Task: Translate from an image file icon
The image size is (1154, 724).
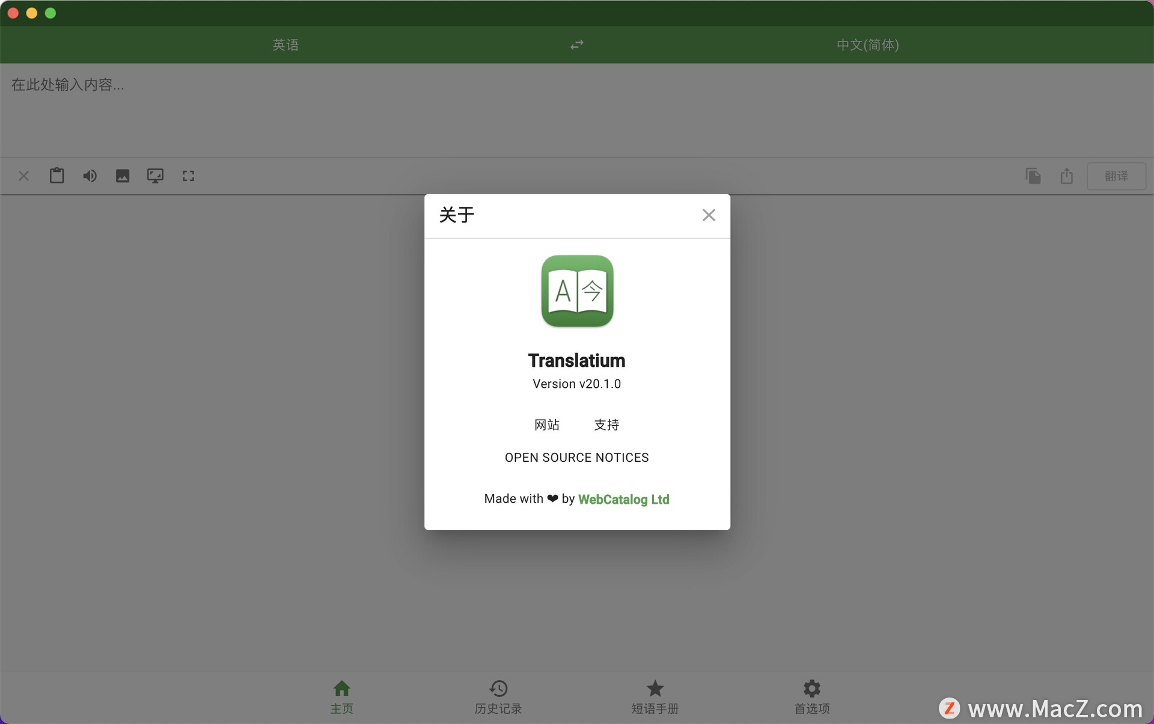Action: (x=123, y=176)
